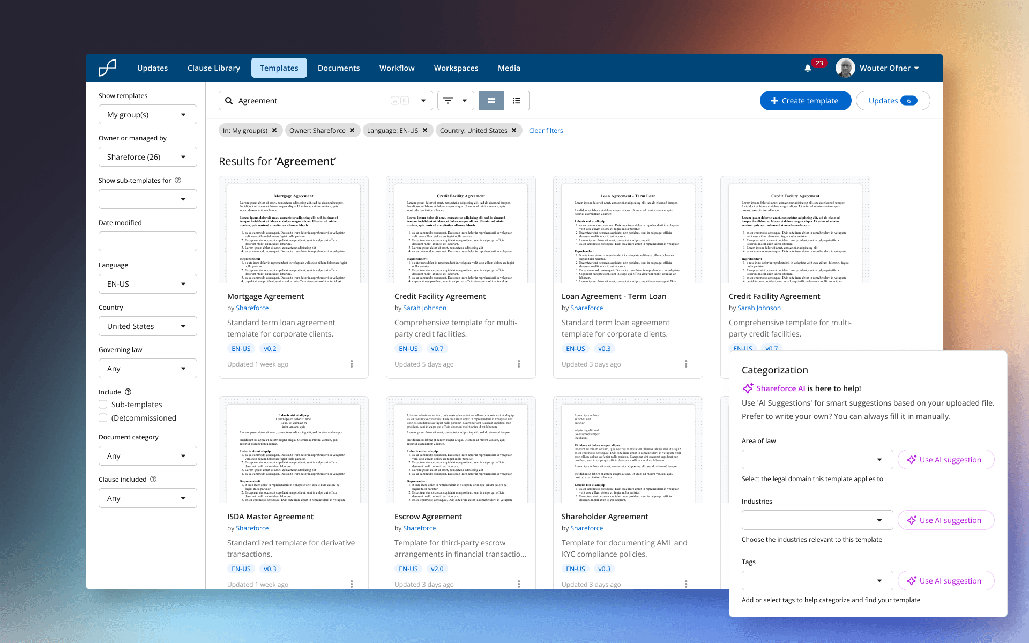
Task: Expand the Governing law dropdown
Action: pos(148,369)
